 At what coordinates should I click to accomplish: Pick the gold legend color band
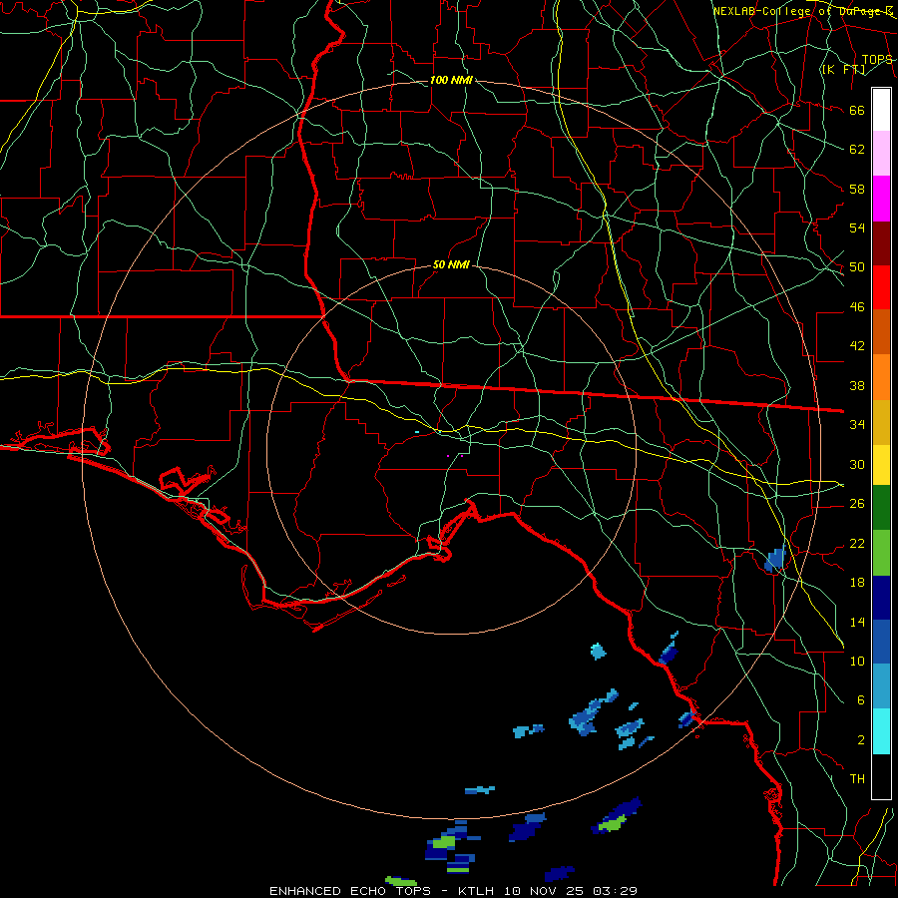[x=881, y=422]
